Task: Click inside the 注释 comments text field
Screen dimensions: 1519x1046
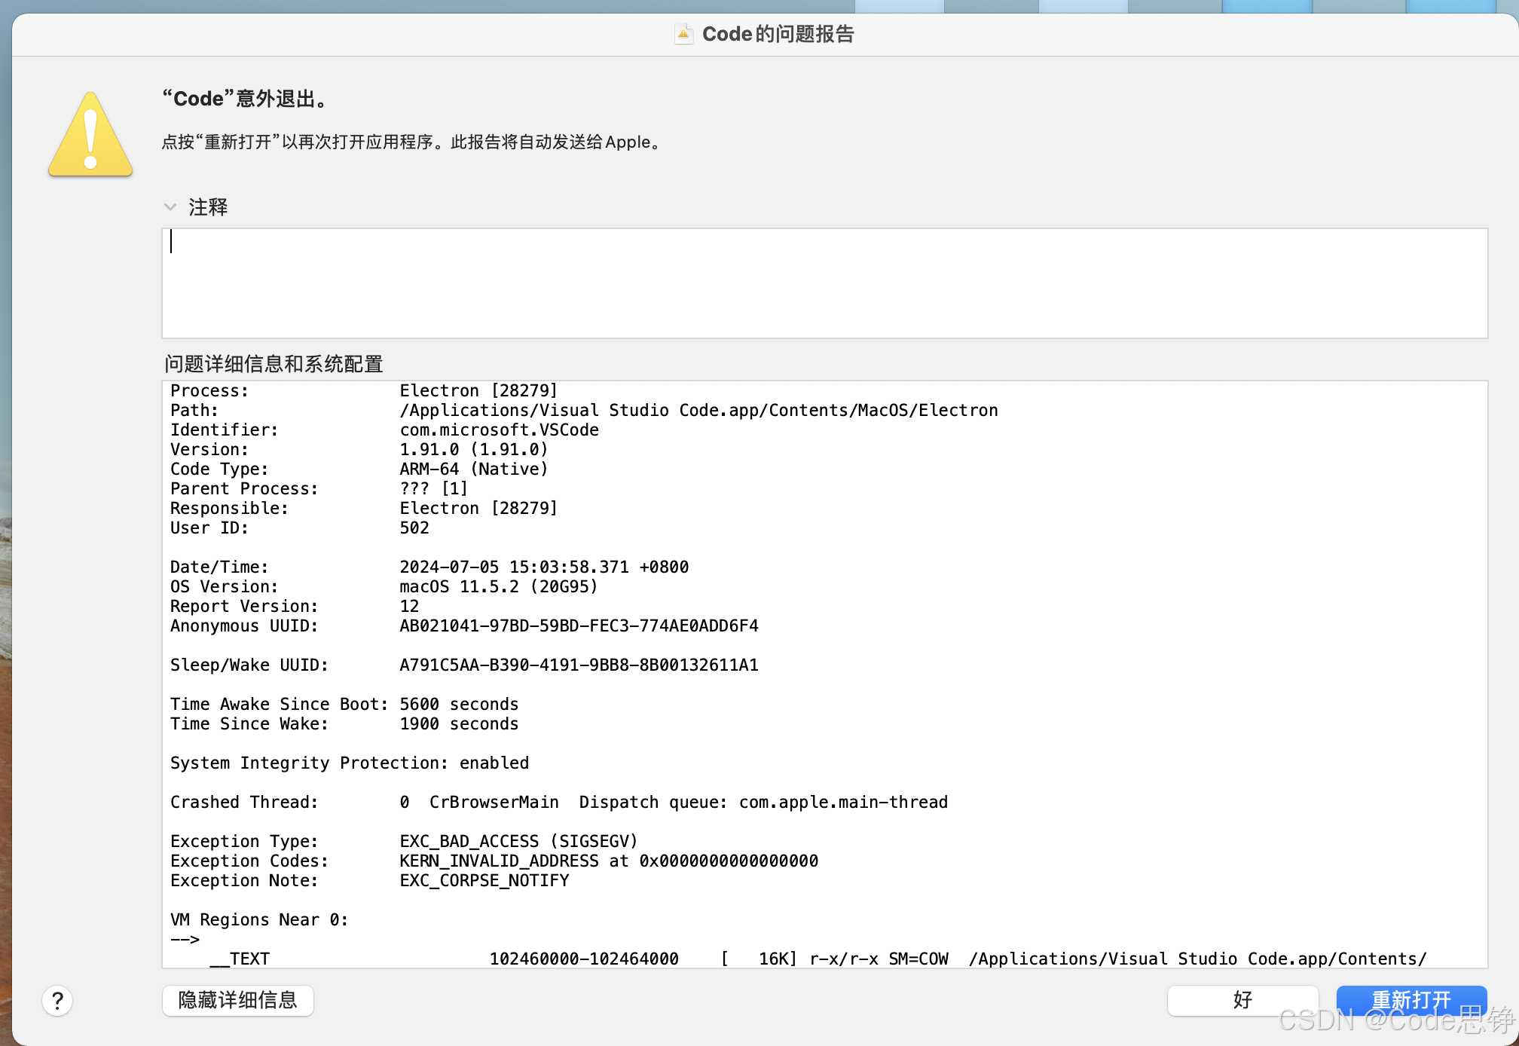Action: pyautogui.click(x=824, y=283)
